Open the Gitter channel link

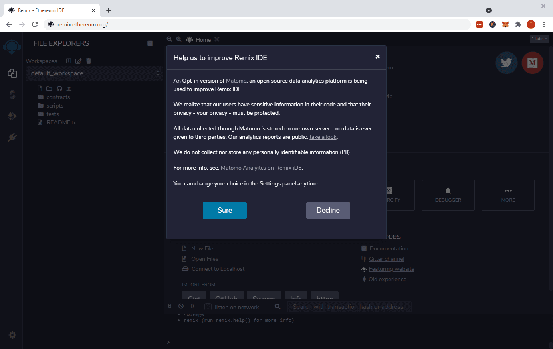[386, 259]
